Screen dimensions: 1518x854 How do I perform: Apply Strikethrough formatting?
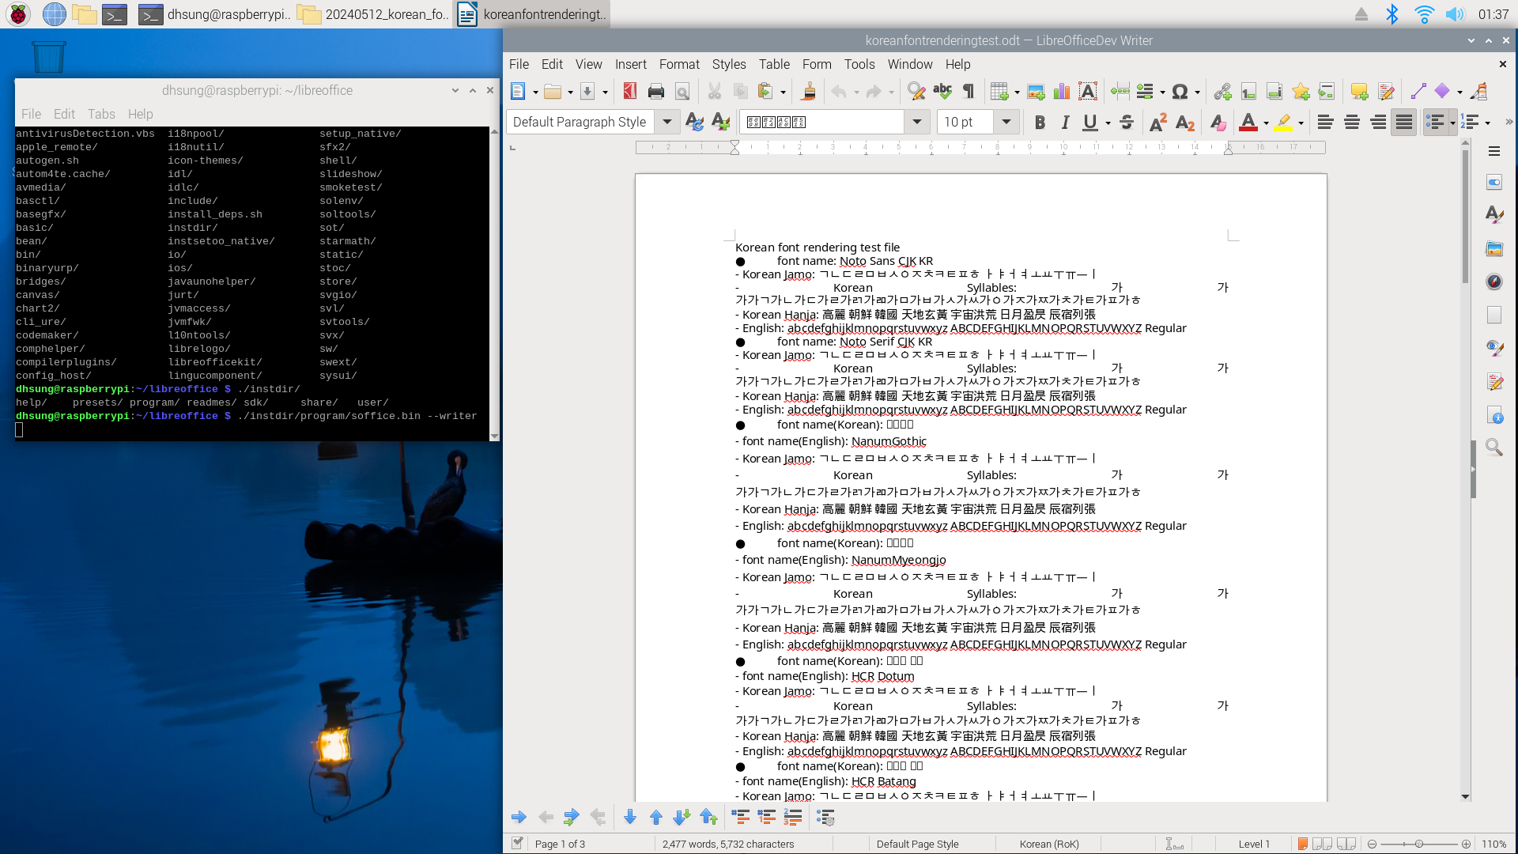[1127, 122]
